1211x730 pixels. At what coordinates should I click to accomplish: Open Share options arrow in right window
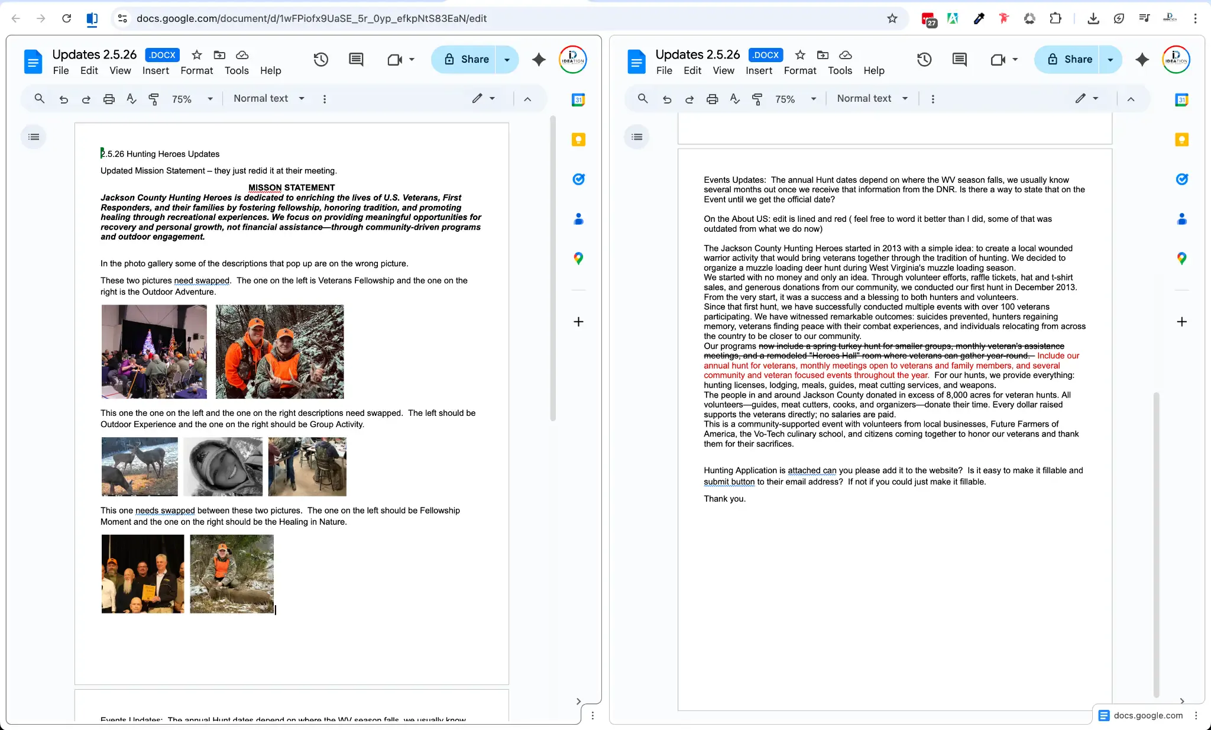pyautogui.click(x=1110, y=59)
